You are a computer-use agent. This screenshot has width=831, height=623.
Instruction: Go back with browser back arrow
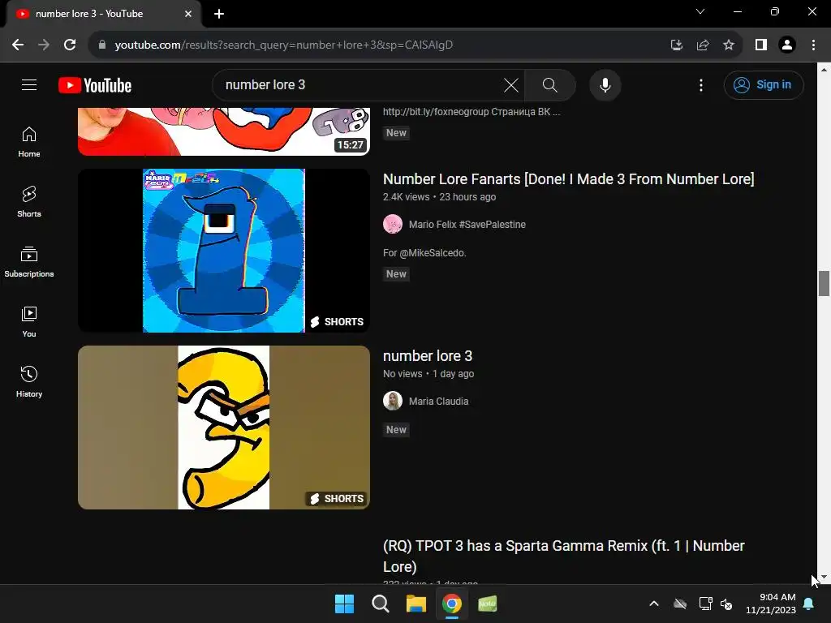(x=18, y=45)
